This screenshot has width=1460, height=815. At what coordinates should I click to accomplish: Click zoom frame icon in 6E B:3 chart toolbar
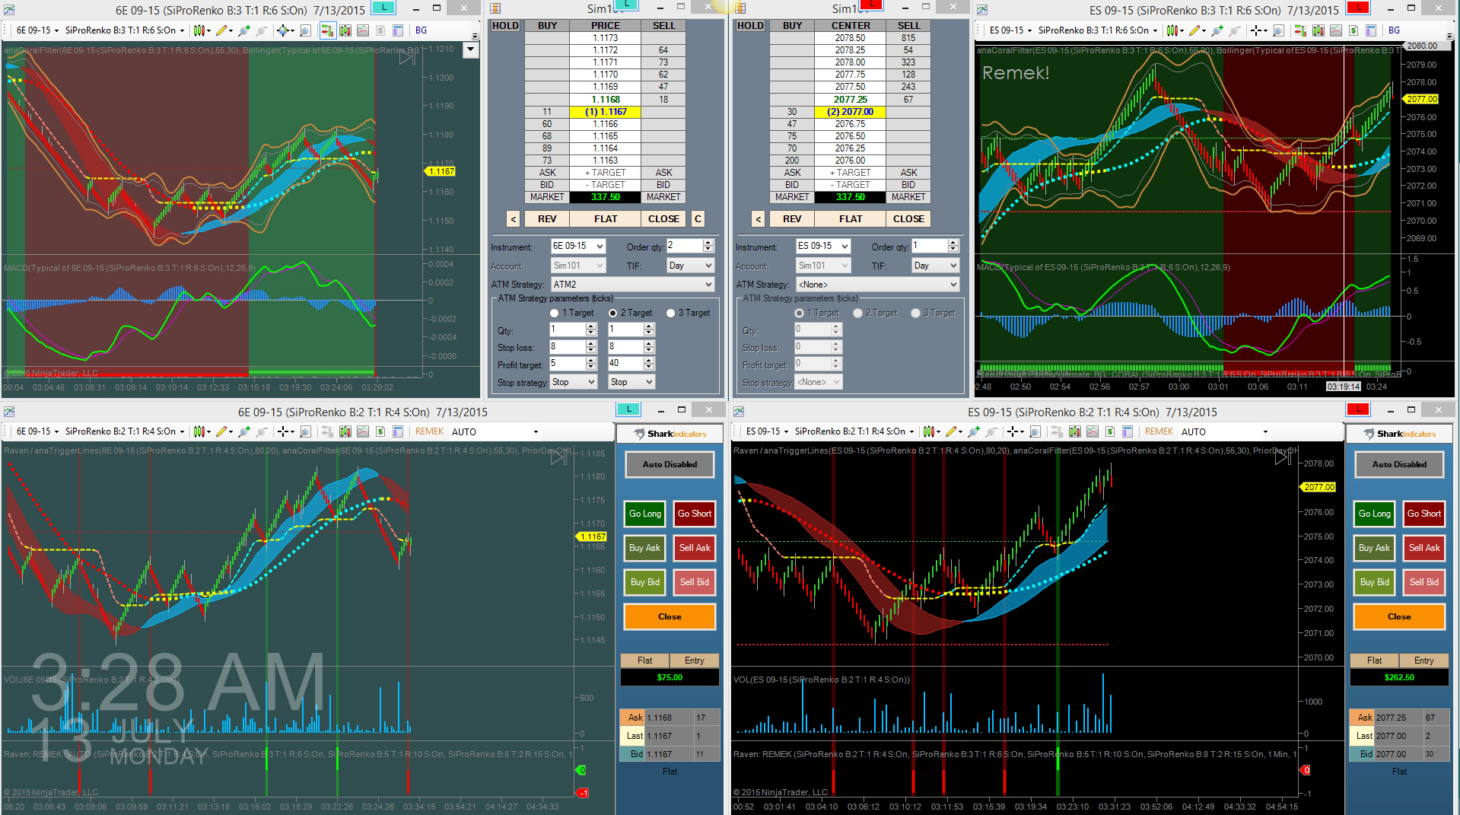click(x=305, y=30)
